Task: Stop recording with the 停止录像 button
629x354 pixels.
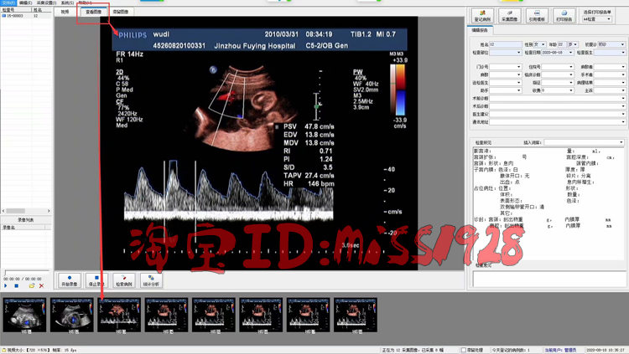Action: (96, 280)
